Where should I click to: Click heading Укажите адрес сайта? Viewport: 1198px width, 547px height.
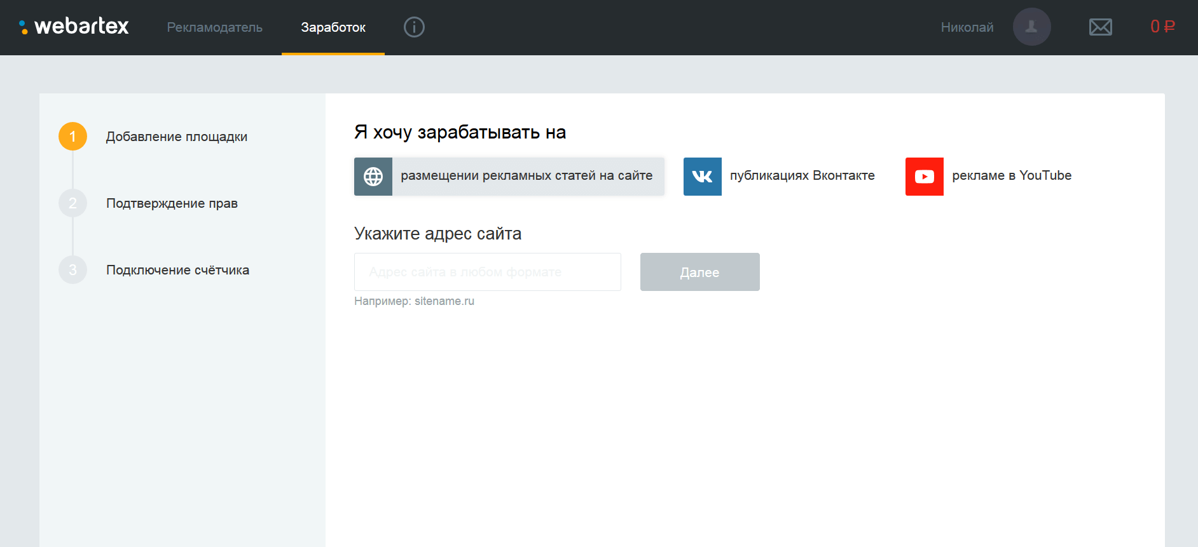pyautogui.click(x=437, y=234)
